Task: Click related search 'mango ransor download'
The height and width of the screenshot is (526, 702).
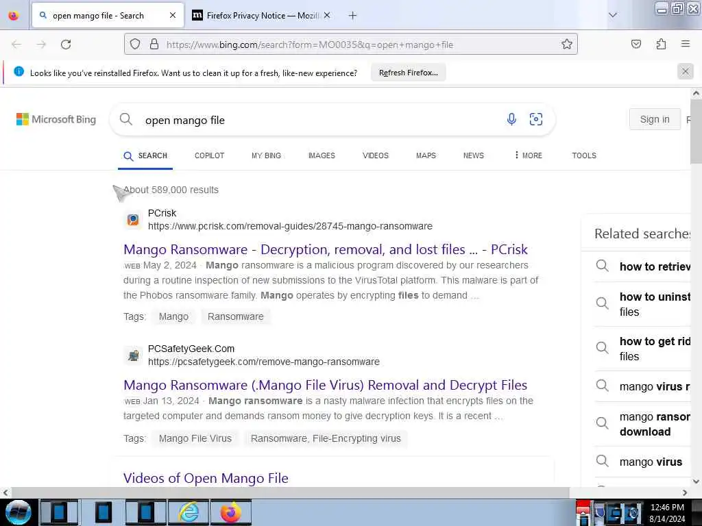Action: [x=642, y=424]
